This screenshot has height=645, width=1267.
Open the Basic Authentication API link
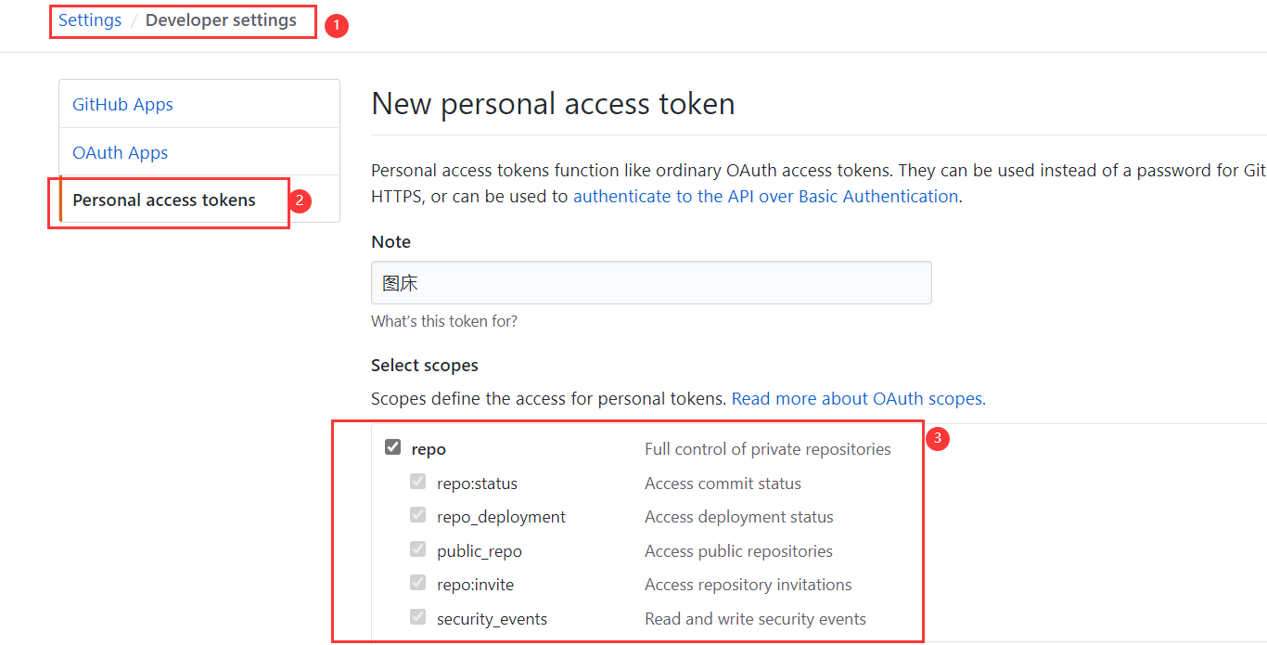[765, 197]
